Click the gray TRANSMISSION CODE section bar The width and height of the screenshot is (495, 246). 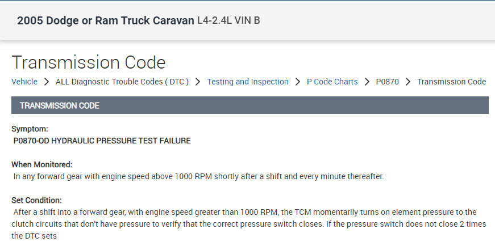coord(249,105)
